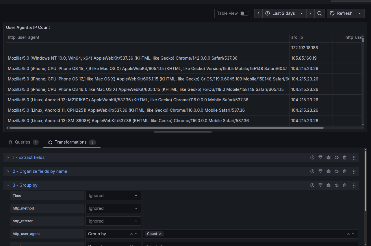This screenshot has width=371, height=246.
Task: Shift time range forward with right arrow
Action: coord(310,13)
